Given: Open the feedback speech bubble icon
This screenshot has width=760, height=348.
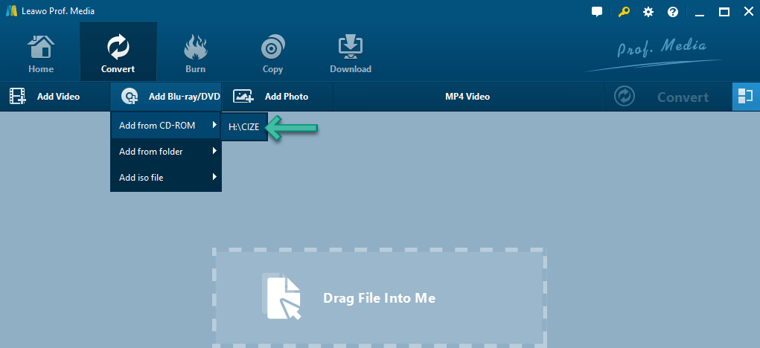Looking at the screenshot, I should click(x=597, y=12).
